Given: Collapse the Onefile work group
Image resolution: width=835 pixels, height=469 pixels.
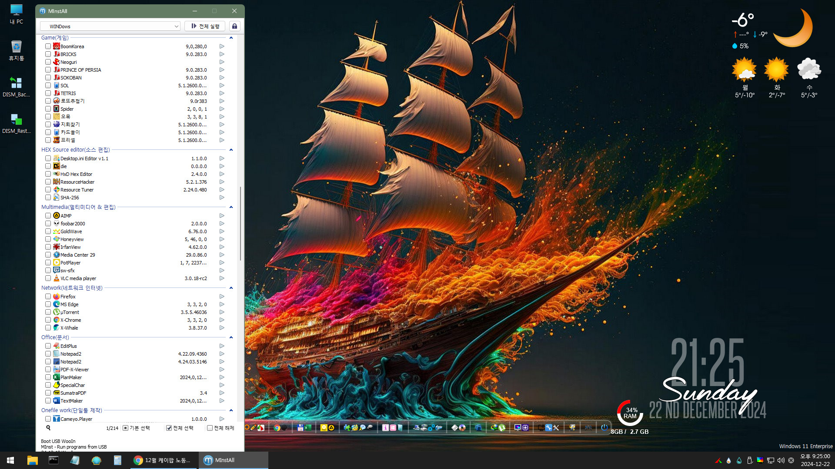Looking at the screenshot, I should click(x=231, y=410).
